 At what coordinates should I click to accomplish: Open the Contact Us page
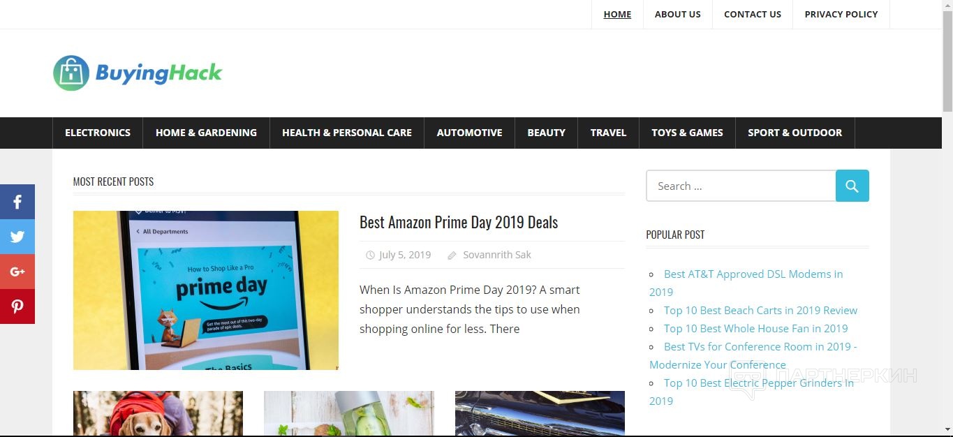[x=753, y=14]
